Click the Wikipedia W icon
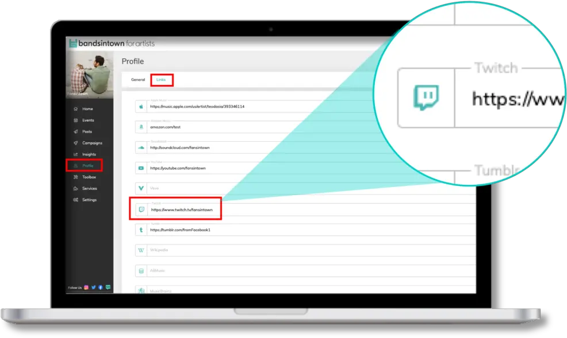Viewport: 567px width, 338px height. pyautogui.click(x=141, y=250)
